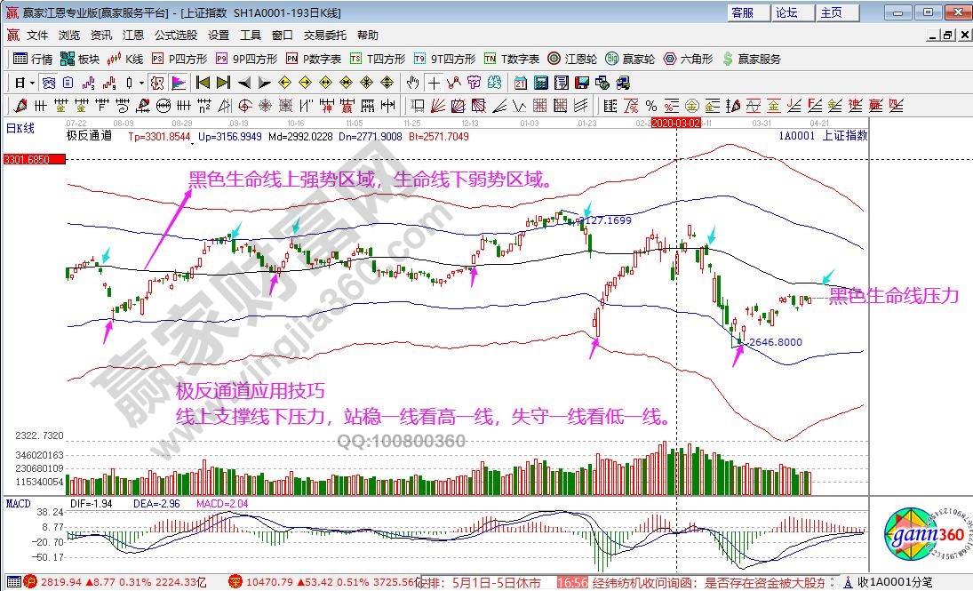
Task: Select the hand pan tool
Action: point(413,83)
